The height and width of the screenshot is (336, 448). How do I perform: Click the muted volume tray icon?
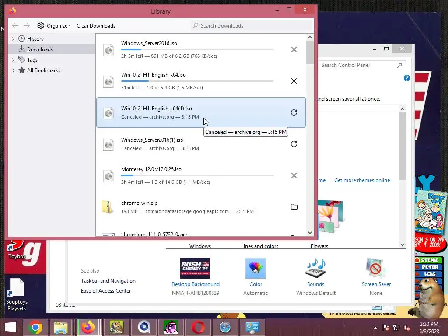[406, 328]
